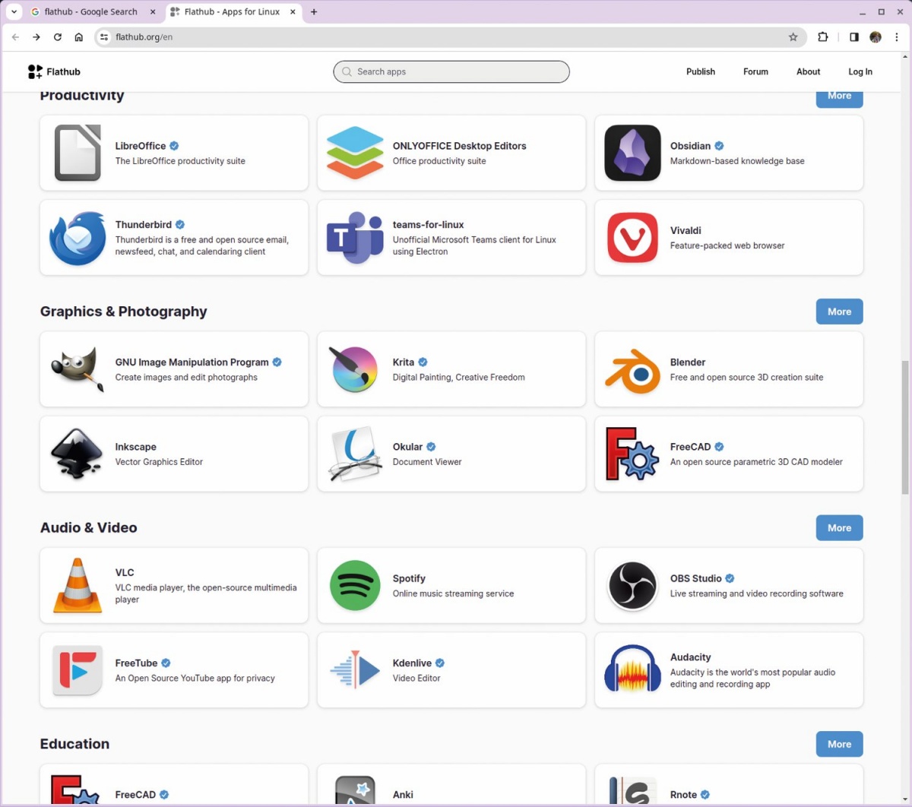Open the LibreOffice title link
Viewport: 912px width, 807px height.
[141, 146]
